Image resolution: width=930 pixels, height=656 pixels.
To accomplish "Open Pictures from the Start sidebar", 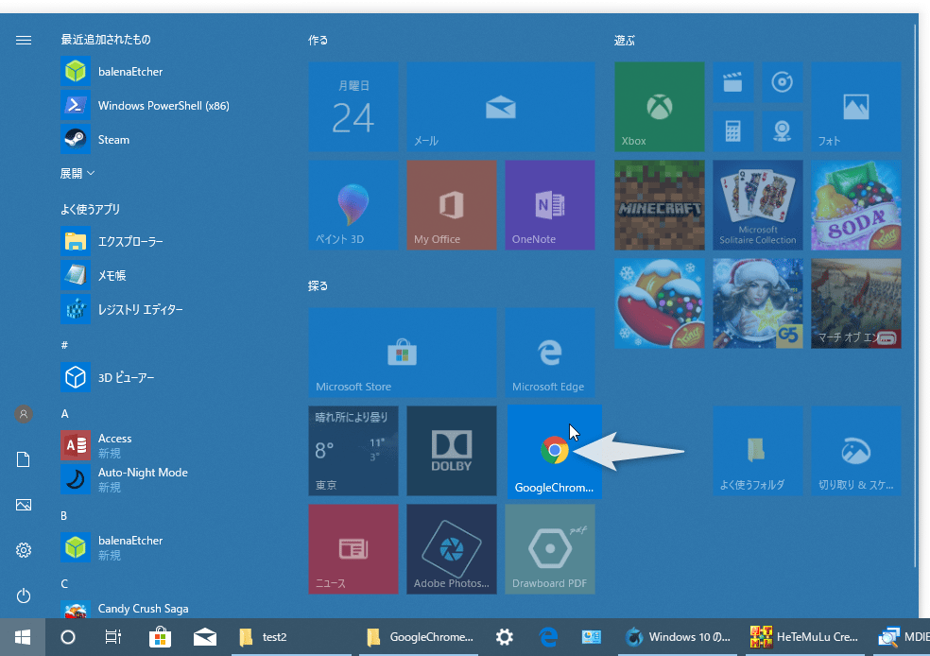I will click(23, 505).
